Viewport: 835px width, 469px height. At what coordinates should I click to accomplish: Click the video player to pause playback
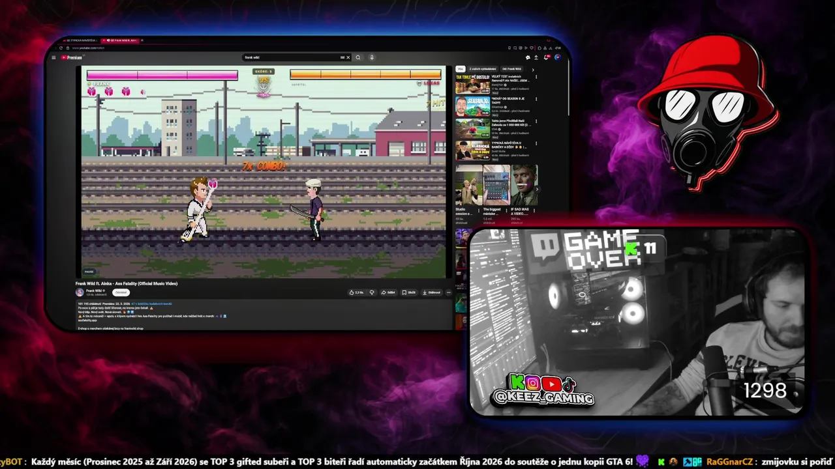[264, 172]
